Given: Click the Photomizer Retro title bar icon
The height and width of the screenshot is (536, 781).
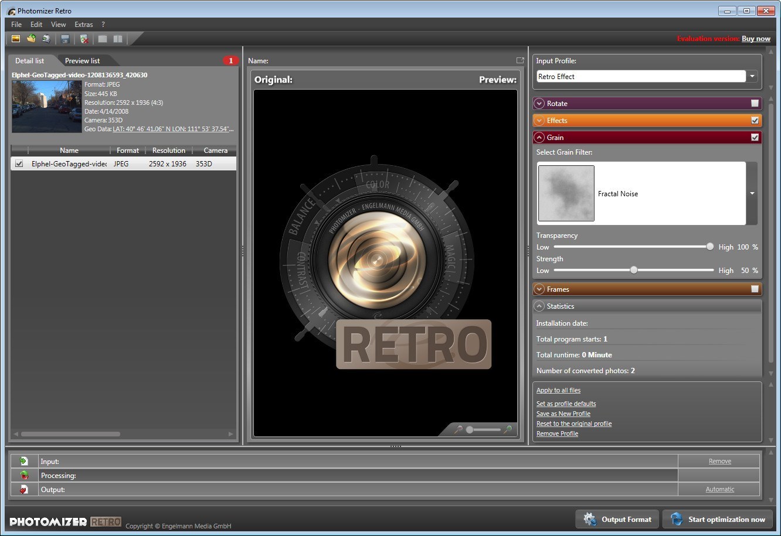Looking at the screenshot, I should click(11, 11).
